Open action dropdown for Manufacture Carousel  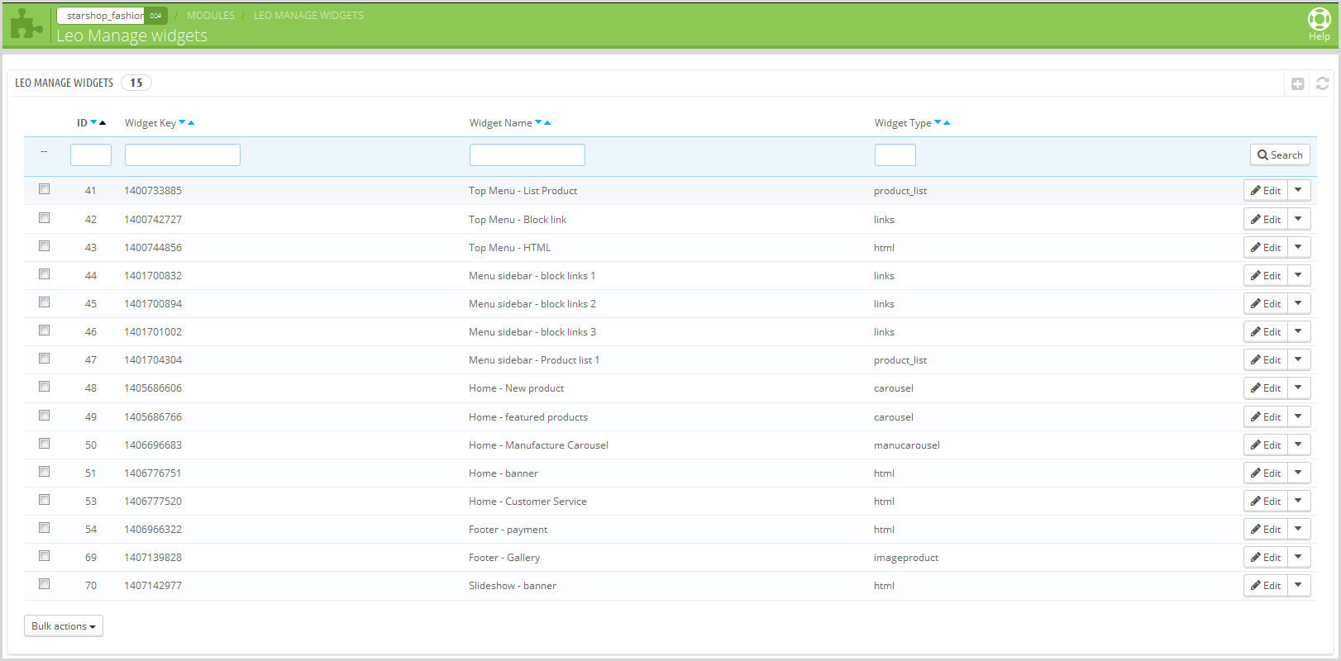(x=1299, y=445)
